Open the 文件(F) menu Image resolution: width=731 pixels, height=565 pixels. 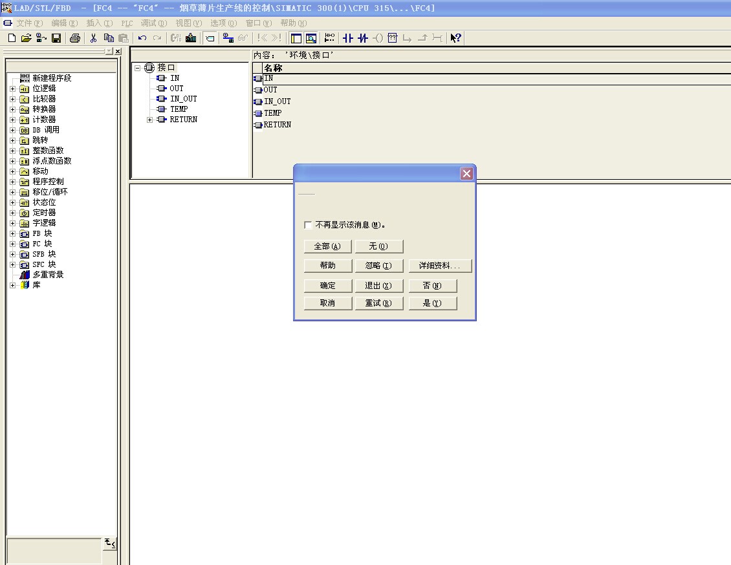pos(29,23)
